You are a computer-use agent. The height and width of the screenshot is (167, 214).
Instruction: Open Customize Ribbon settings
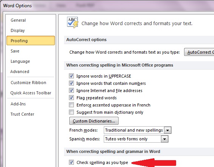tap(28, 83)
